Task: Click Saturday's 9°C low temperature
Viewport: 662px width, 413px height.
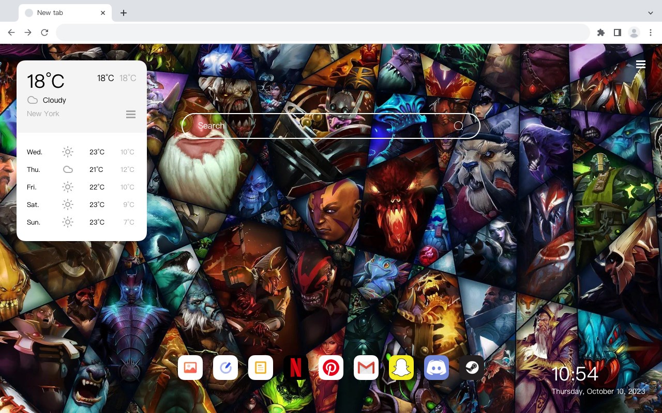Action: pyautogui.click(x=129, y=204)
